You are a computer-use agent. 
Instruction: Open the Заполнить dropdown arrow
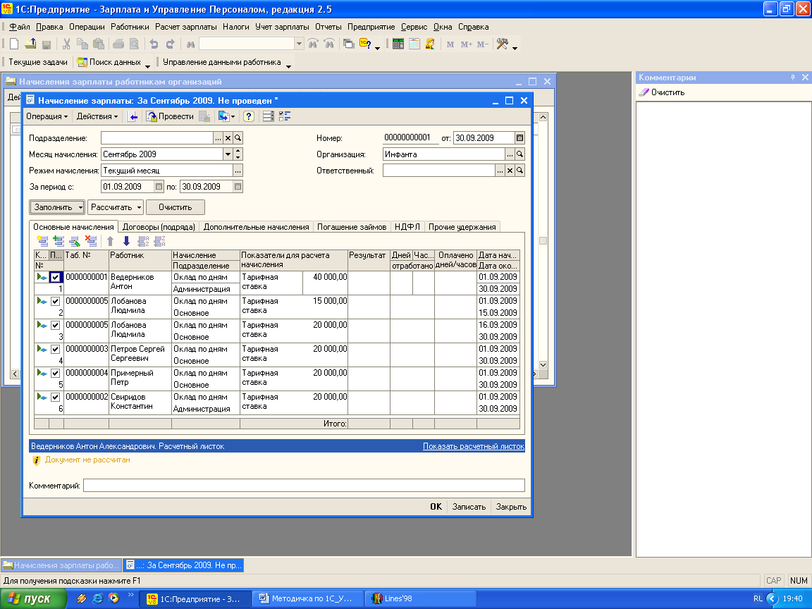[80, 208]
